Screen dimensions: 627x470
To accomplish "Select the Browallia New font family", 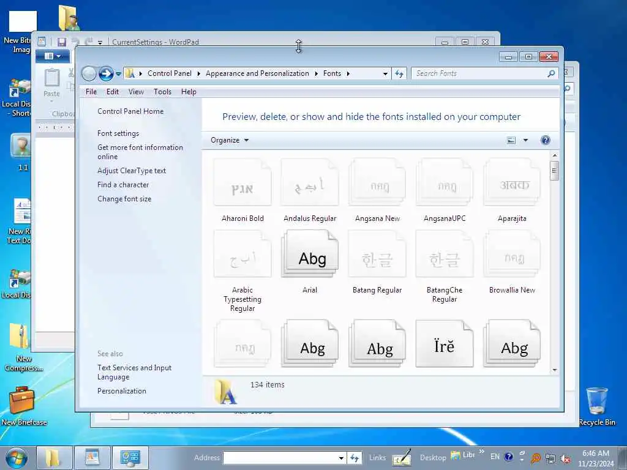I will coord(512,262).
